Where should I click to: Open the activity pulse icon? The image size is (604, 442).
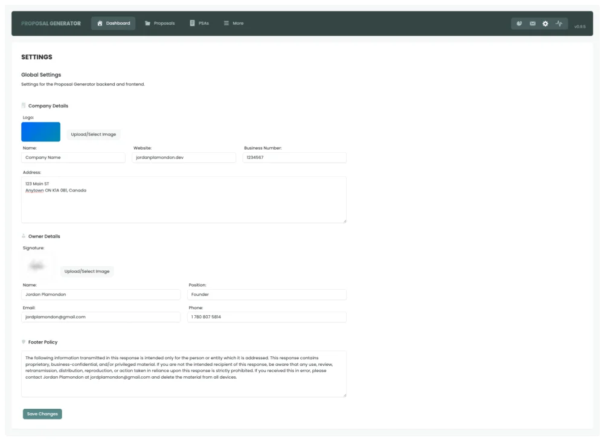pos(559,24)
